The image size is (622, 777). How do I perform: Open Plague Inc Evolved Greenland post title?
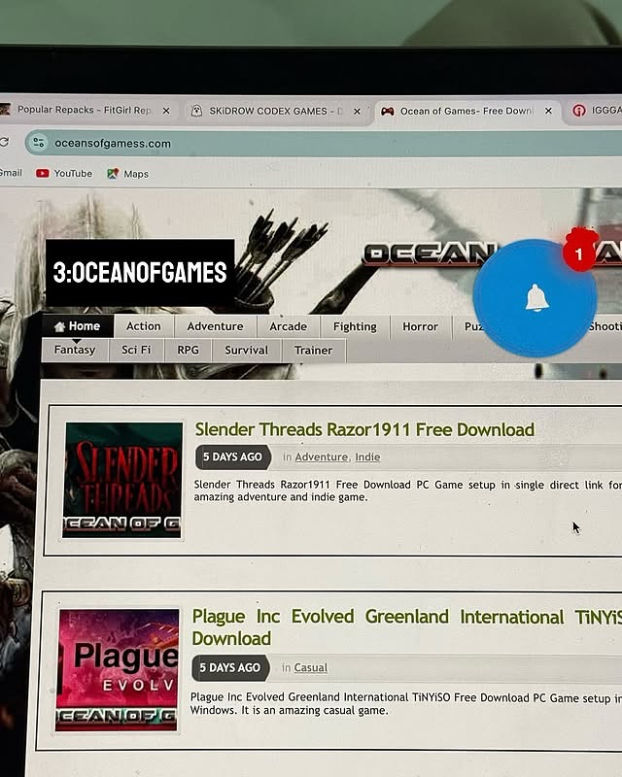407,627
